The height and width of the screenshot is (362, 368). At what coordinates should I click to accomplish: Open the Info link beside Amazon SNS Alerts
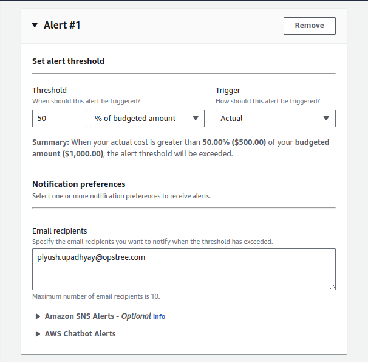pyautogui.click(x=159, y=317)
